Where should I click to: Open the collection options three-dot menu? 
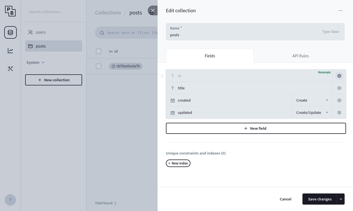click(340, 10)
